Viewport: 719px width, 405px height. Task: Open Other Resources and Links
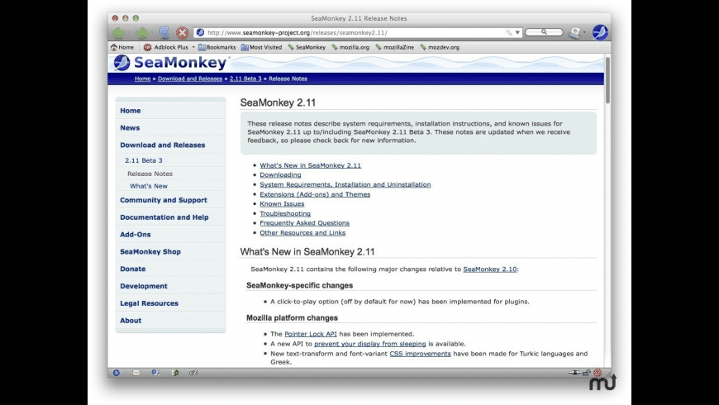pos(302,232)
